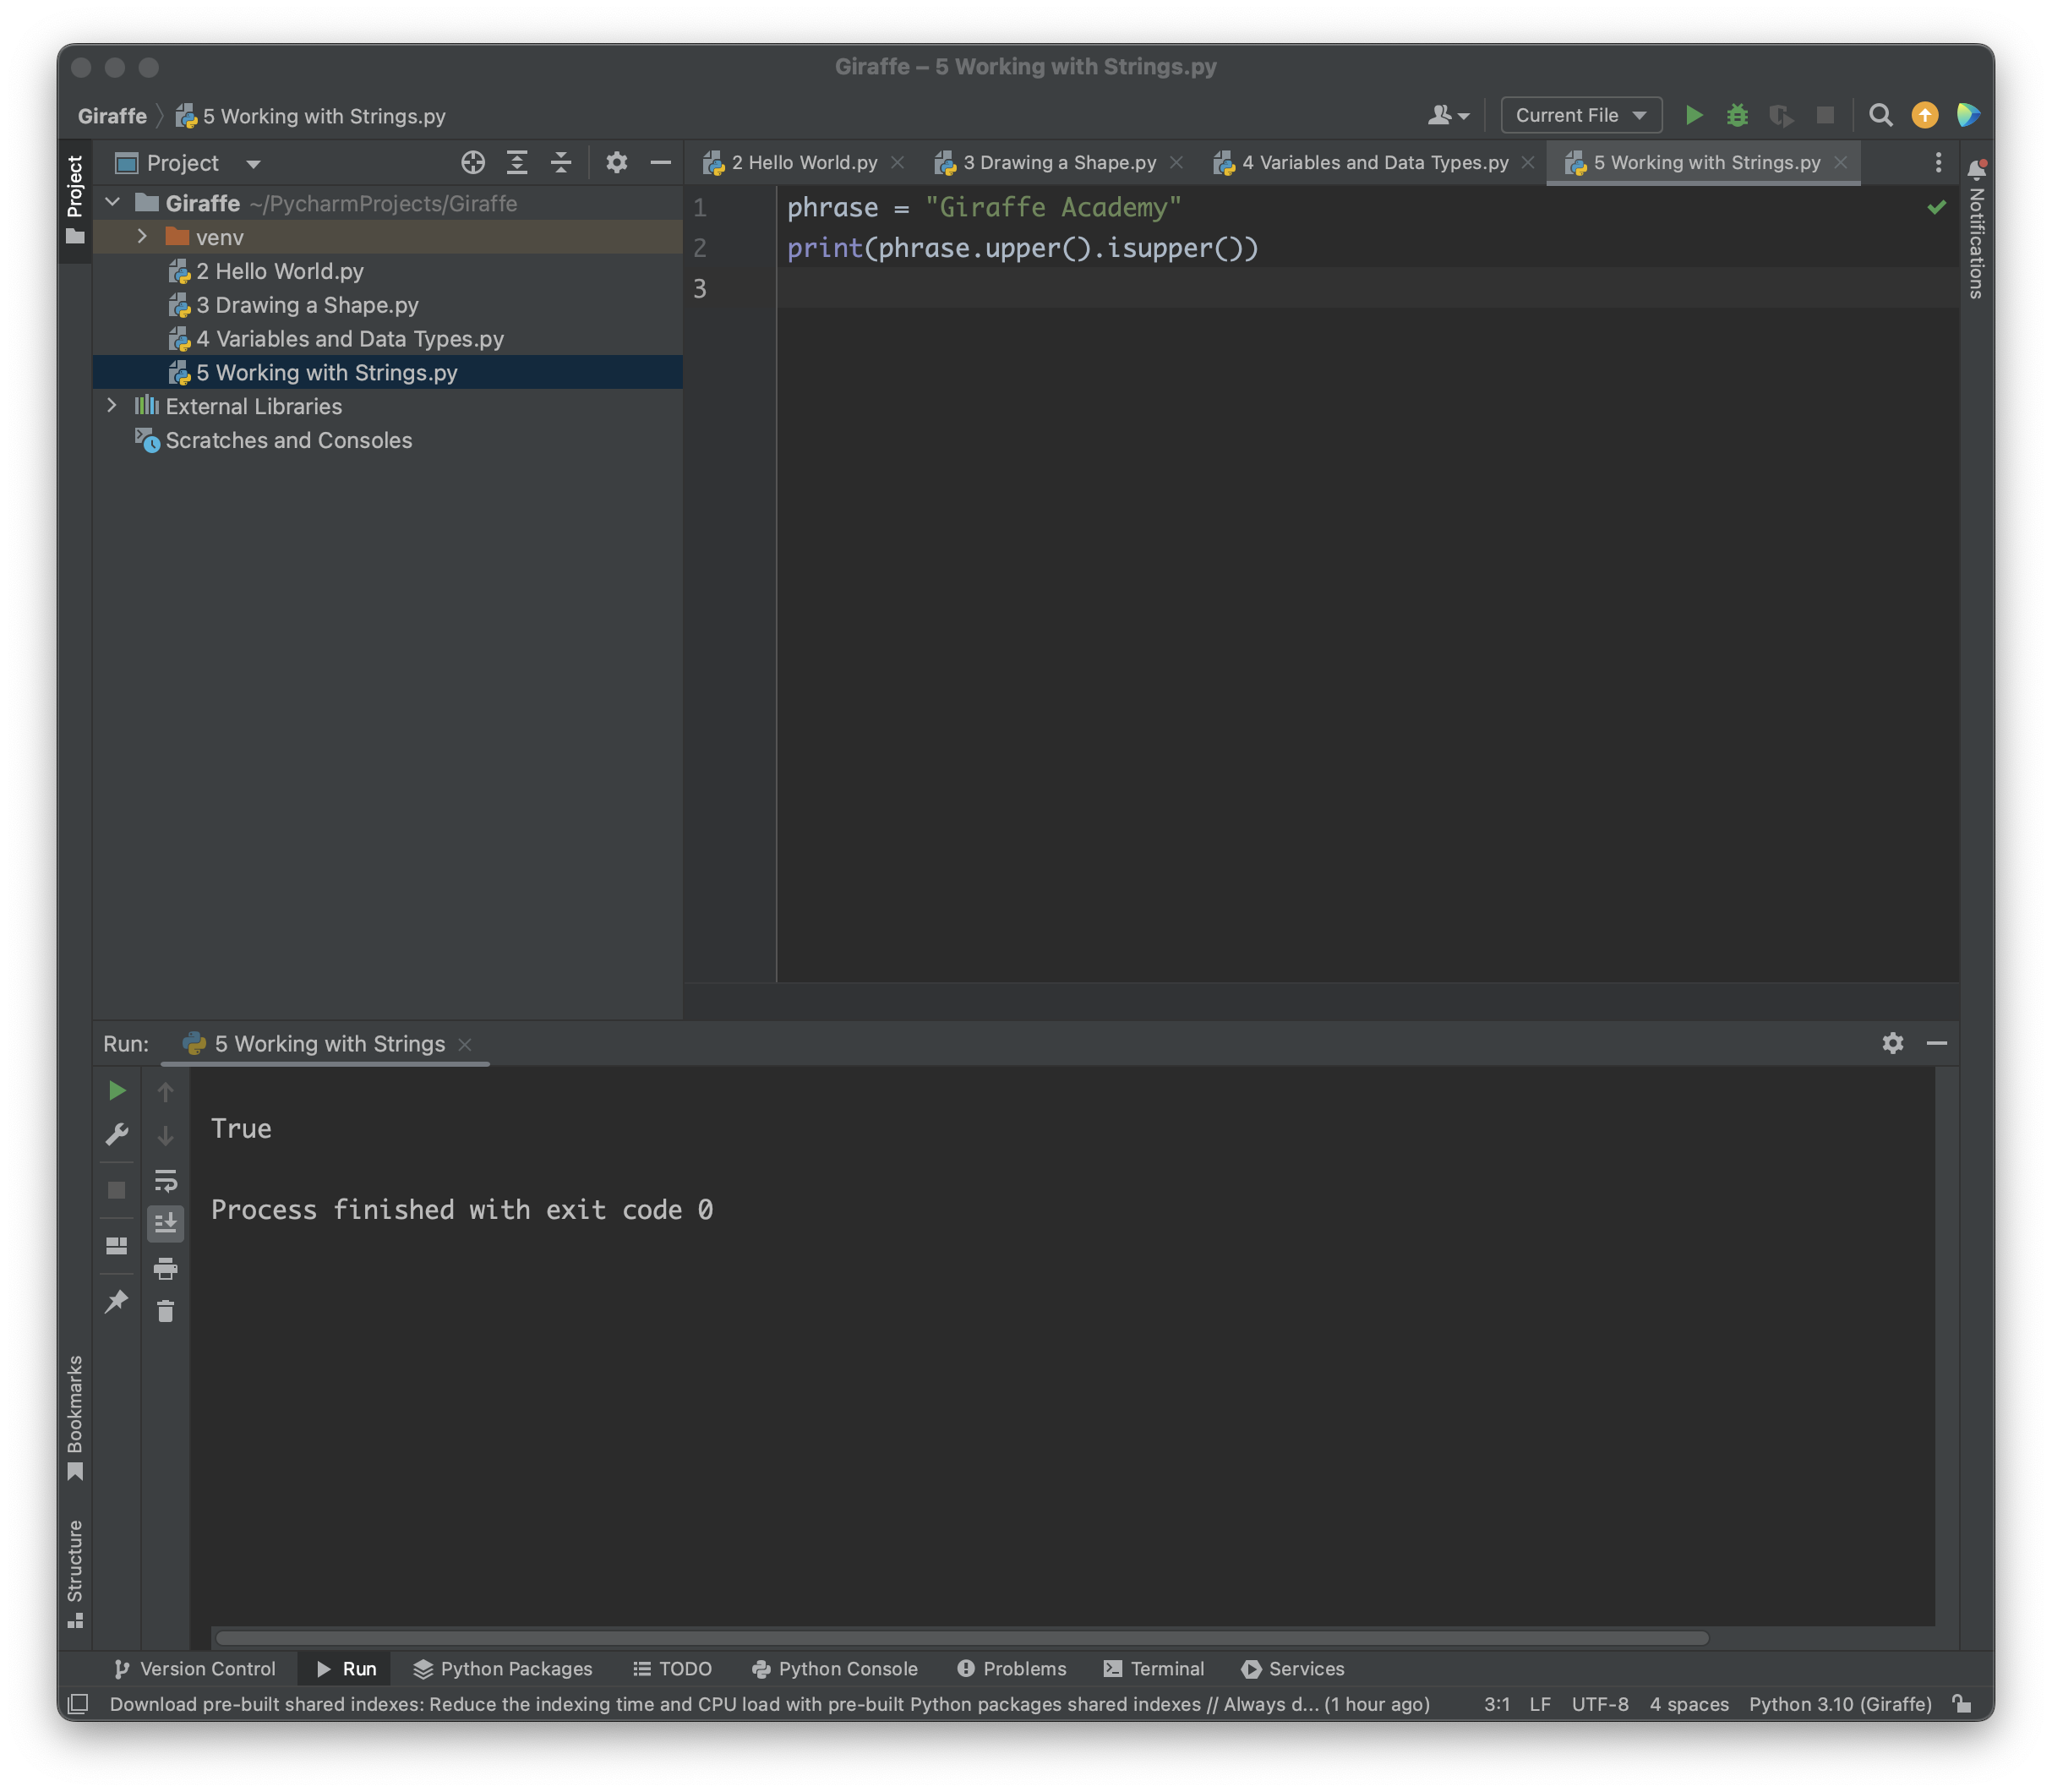Expand External Libraries node
The height and width of the screenshot is (1792, 2052).
click(112, 406)
